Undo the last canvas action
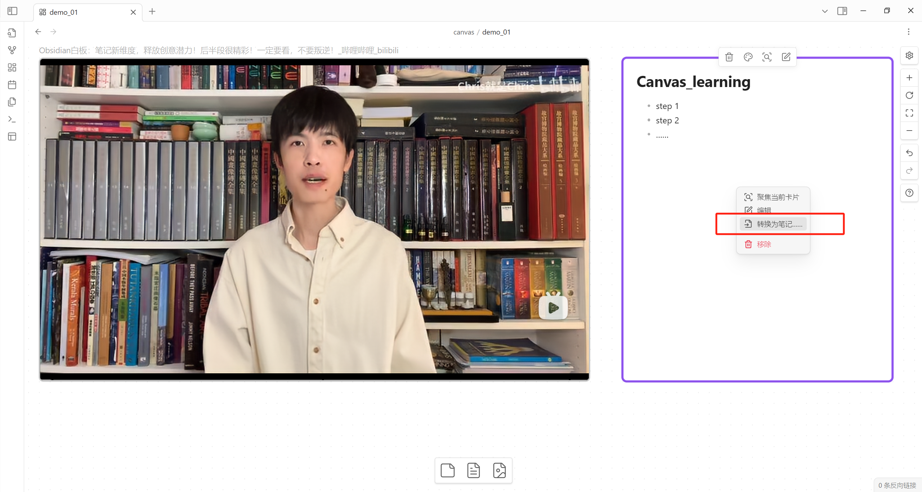Image resolution: width=922 pixels, height=492 pixels. click(x=909, y=153)
